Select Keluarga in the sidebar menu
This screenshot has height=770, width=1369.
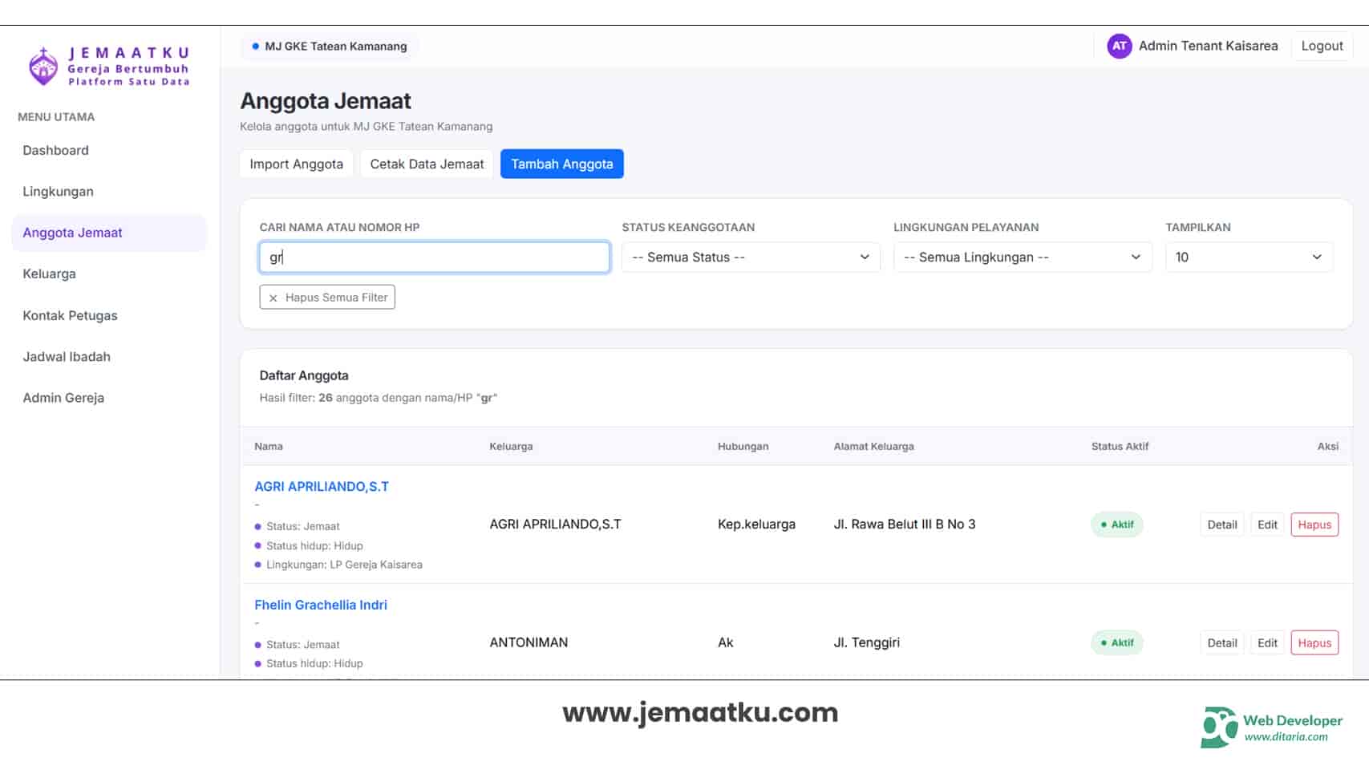(49, 274)
